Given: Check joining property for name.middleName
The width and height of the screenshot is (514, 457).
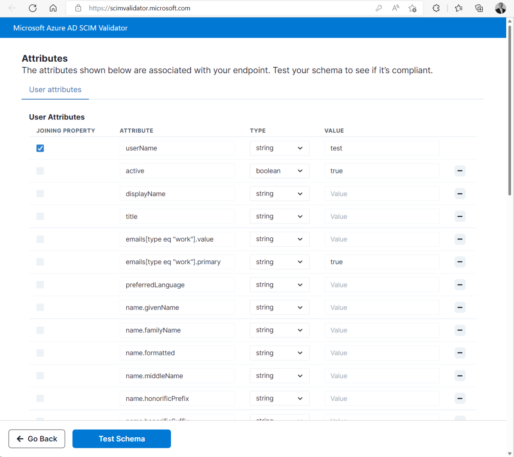Looking at the screenshot, I should [40, 376].
